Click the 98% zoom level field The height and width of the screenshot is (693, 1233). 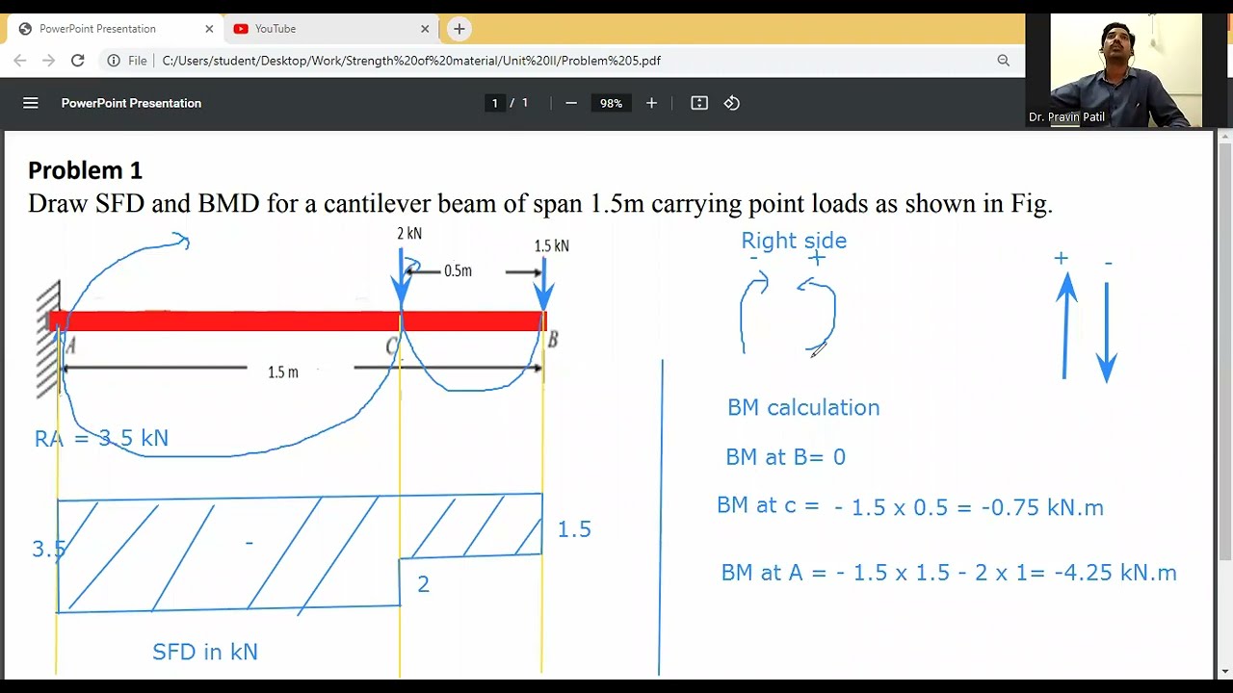click(611, 103)
